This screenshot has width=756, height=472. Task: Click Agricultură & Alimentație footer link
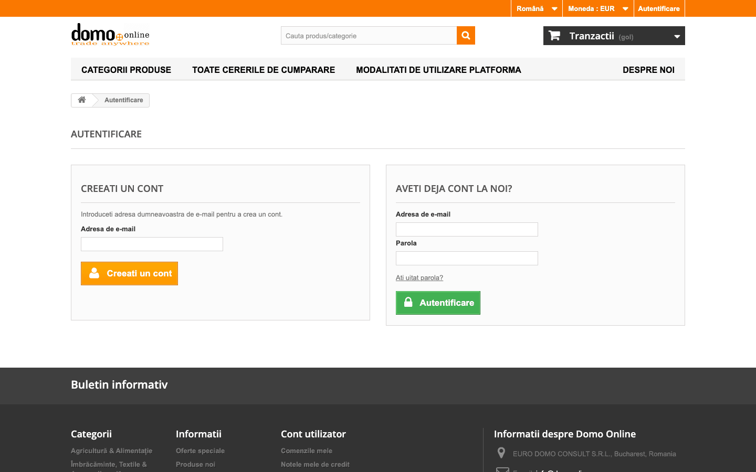tap(111, 450)
